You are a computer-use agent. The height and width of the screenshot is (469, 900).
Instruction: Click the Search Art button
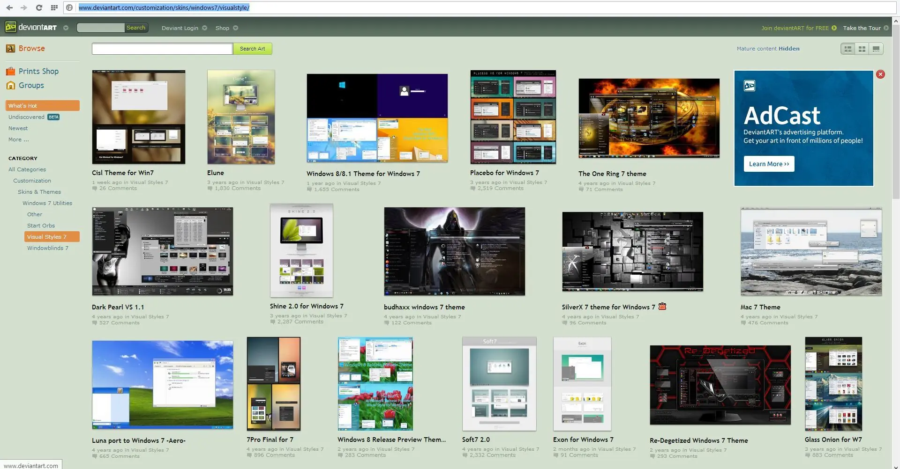coord(252,49)
